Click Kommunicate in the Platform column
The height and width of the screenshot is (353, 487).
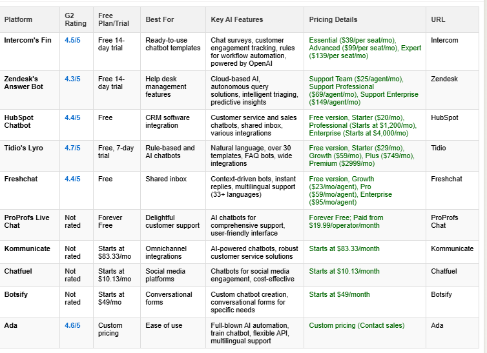coord(26,248)
